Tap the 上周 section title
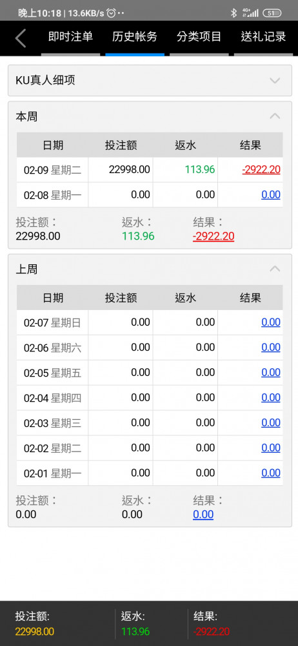 26,269
